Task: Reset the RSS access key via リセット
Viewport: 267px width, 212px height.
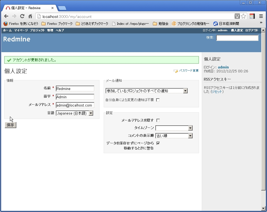Action: coord(217,91)
